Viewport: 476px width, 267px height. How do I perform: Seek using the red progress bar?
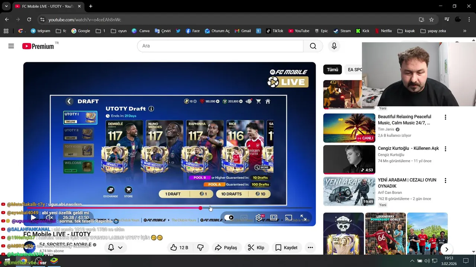(169, 208)
